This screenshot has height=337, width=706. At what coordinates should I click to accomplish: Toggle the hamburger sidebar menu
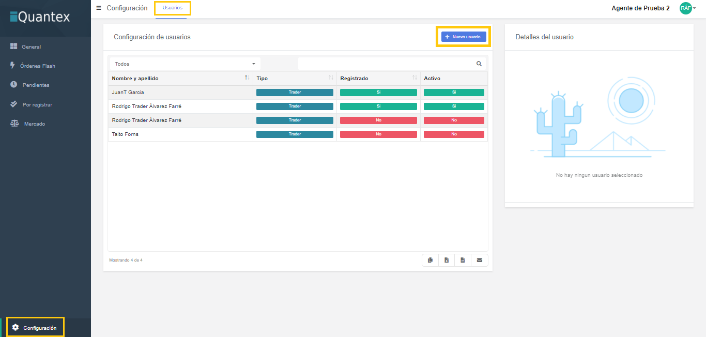[99, 8]
